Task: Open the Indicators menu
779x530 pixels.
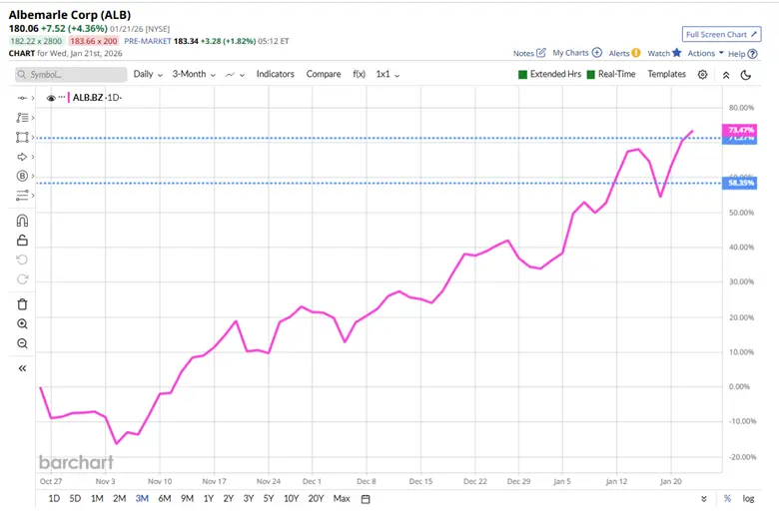Action: (276, 74)
